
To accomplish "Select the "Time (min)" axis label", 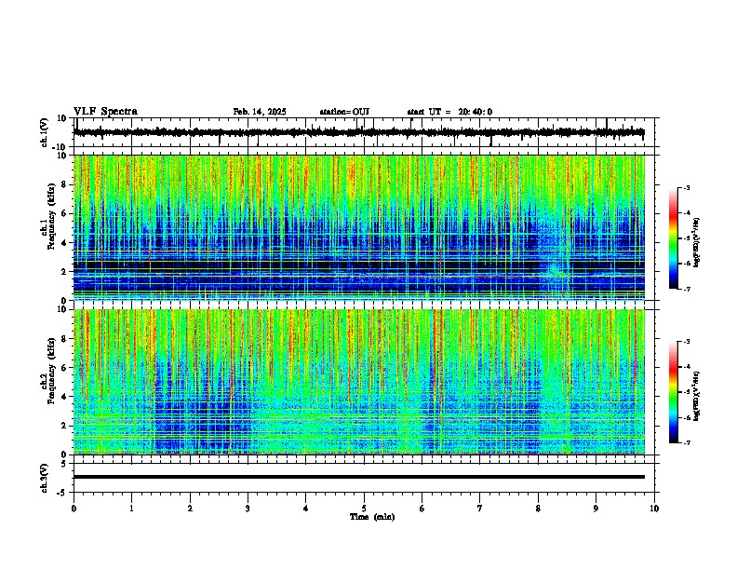I will pyautogui.click(x=372, y=517).
